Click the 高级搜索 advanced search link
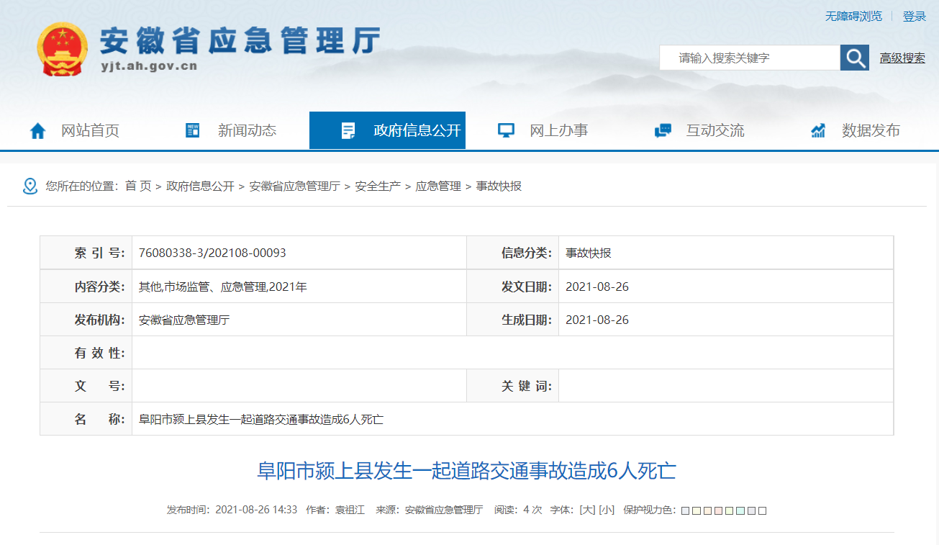This screenshot has height=545, width=939. click(x=902, y=58)
